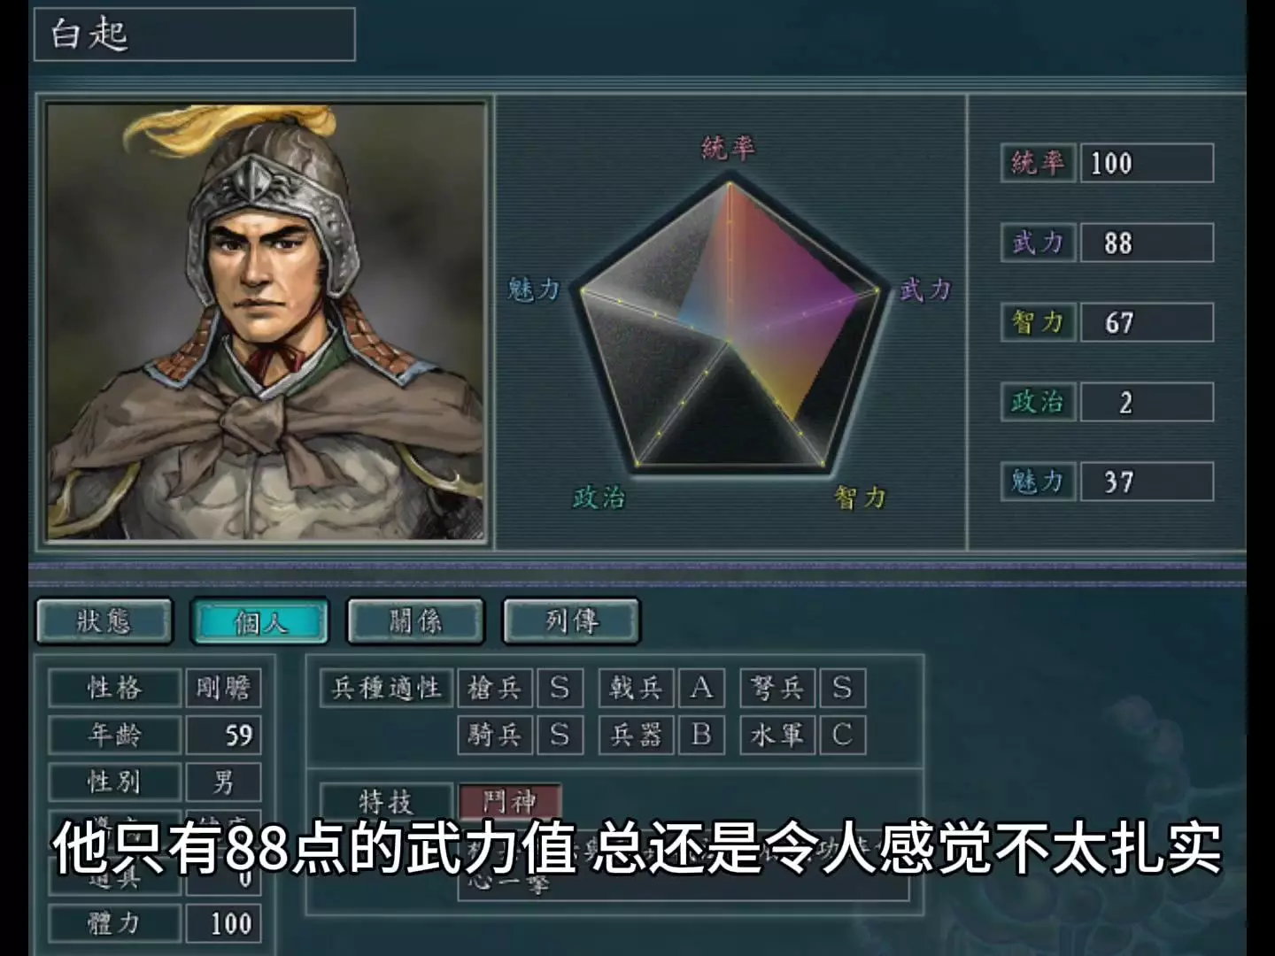Open the 狀態 status tab
The image size is (1275, 956).
104,621
